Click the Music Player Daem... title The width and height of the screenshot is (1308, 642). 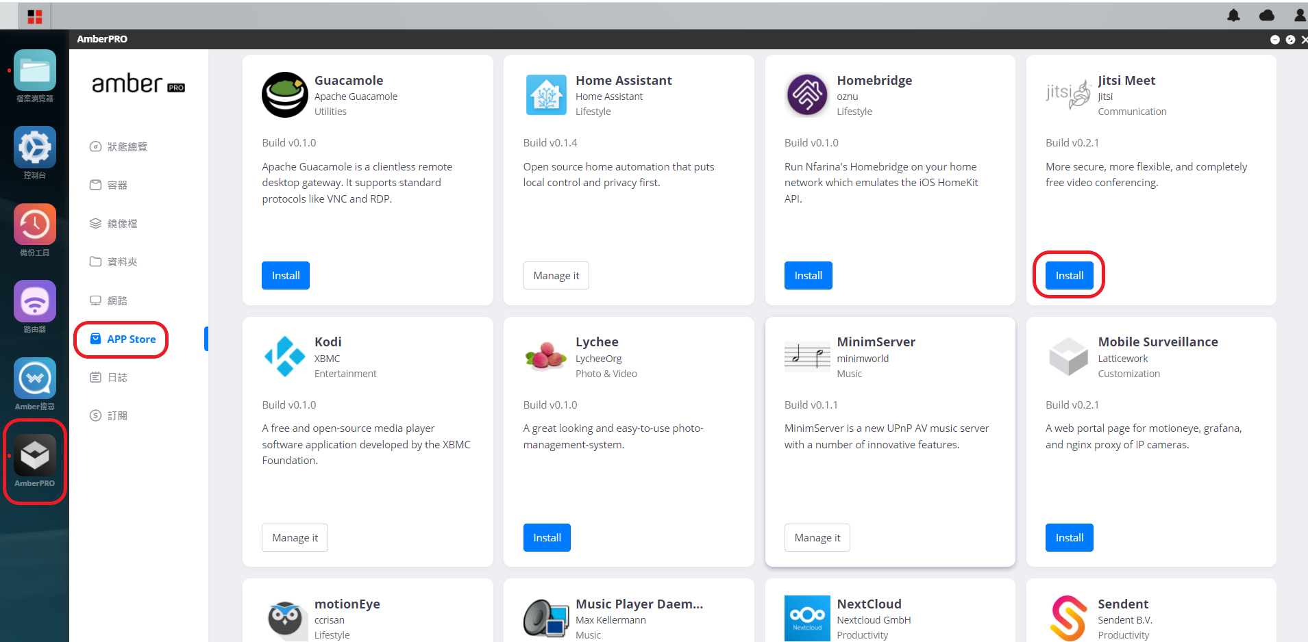pyautogui.click(x=639, y=604)
